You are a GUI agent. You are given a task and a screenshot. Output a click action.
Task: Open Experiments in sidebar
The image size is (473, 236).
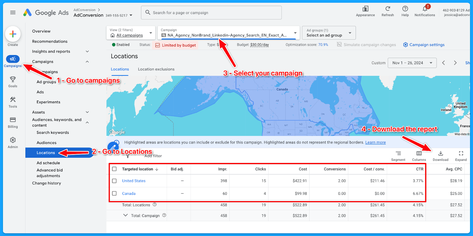click(x=48, y=102)
